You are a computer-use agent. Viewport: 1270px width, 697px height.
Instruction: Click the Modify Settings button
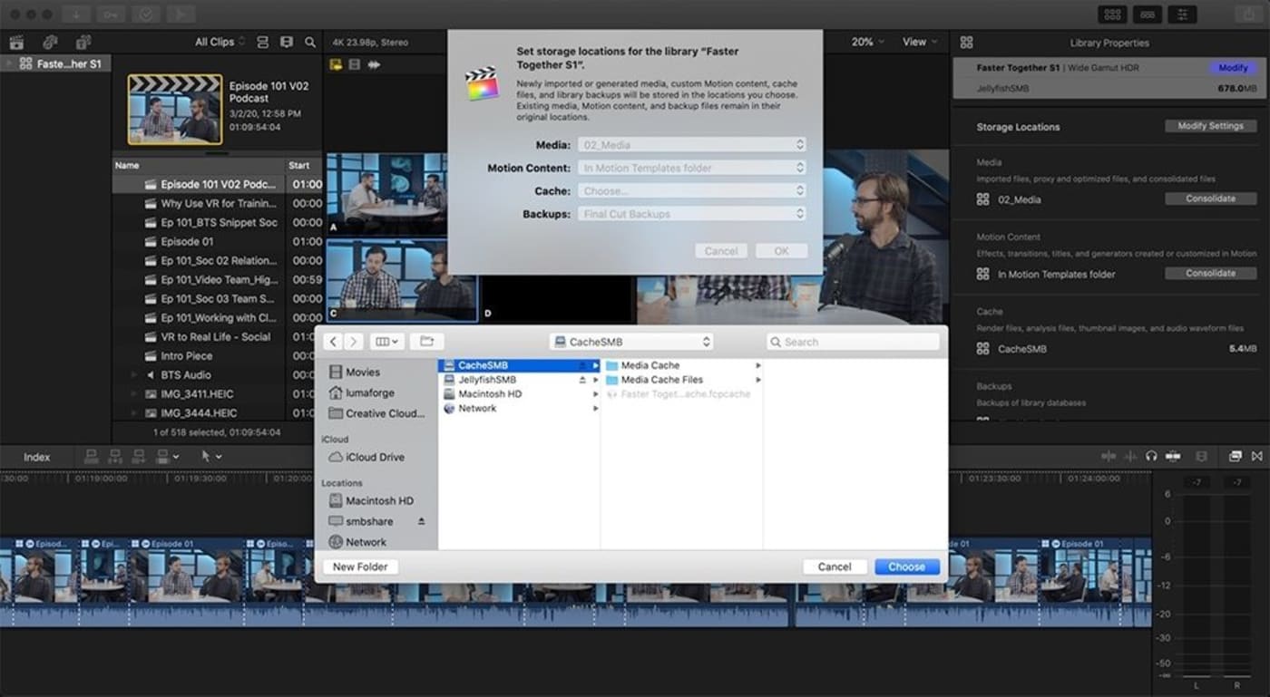coord(1210,126)
